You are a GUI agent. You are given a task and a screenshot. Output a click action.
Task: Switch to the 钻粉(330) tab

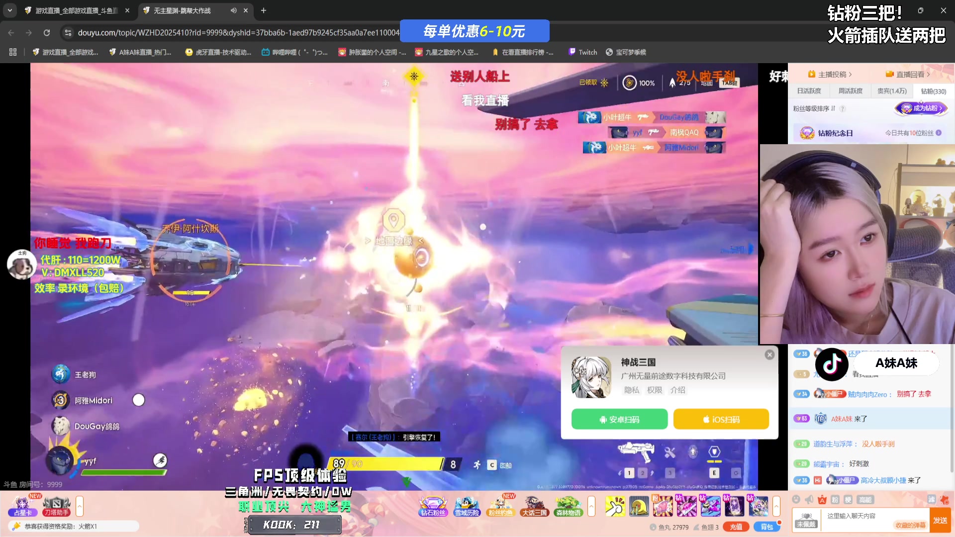pos(934,91)
